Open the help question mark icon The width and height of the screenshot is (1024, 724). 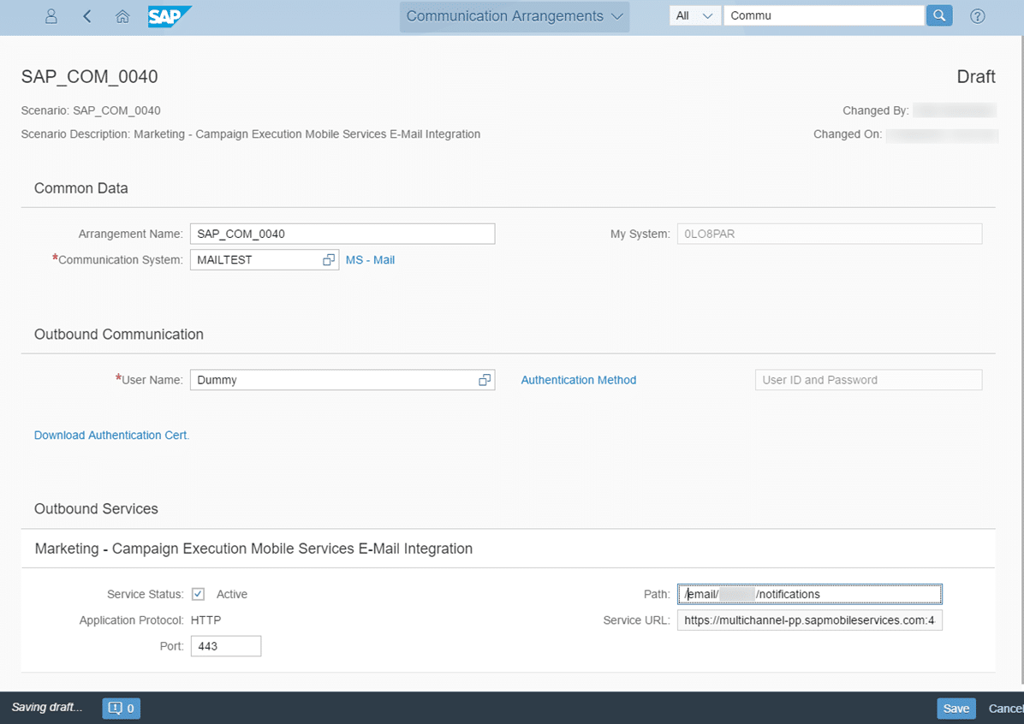(x=977, y=16)
